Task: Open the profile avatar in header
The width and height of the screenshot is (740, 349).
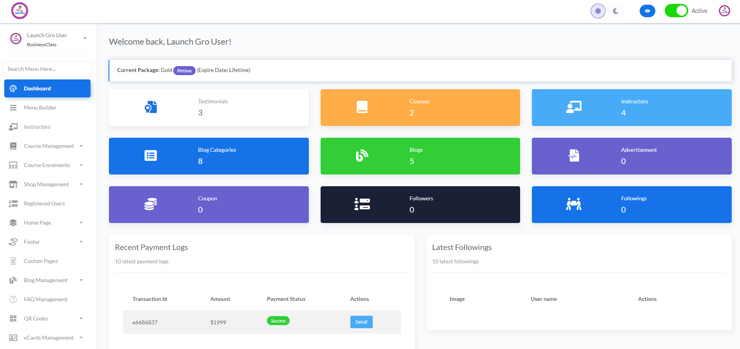Action: tap(724, 11)
